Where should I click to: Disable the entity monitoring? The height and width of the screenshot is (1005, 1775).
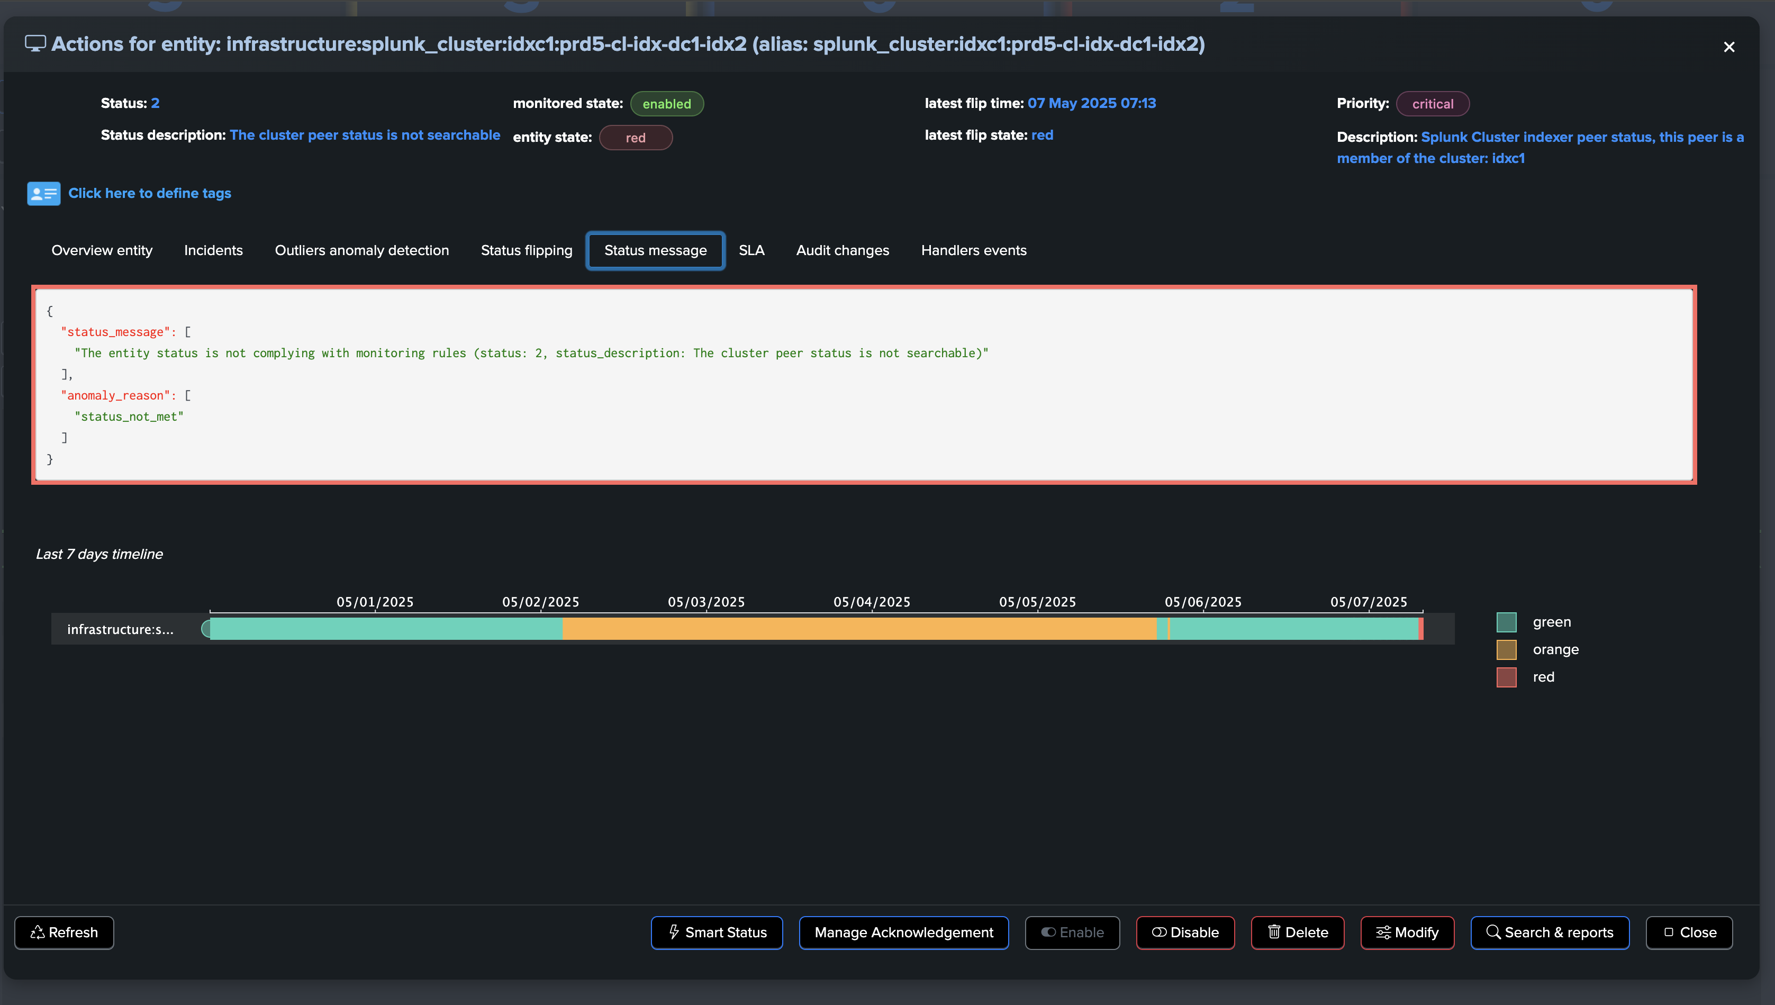[1185, 932]
